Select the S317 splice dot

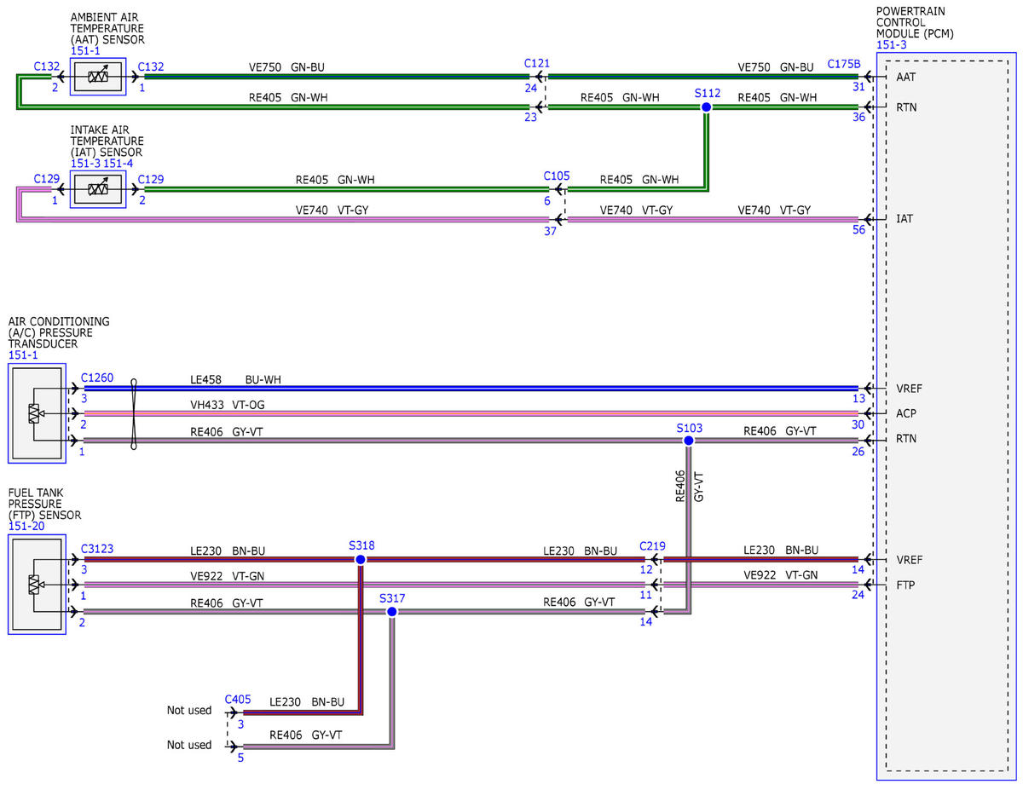coord(392,612)
